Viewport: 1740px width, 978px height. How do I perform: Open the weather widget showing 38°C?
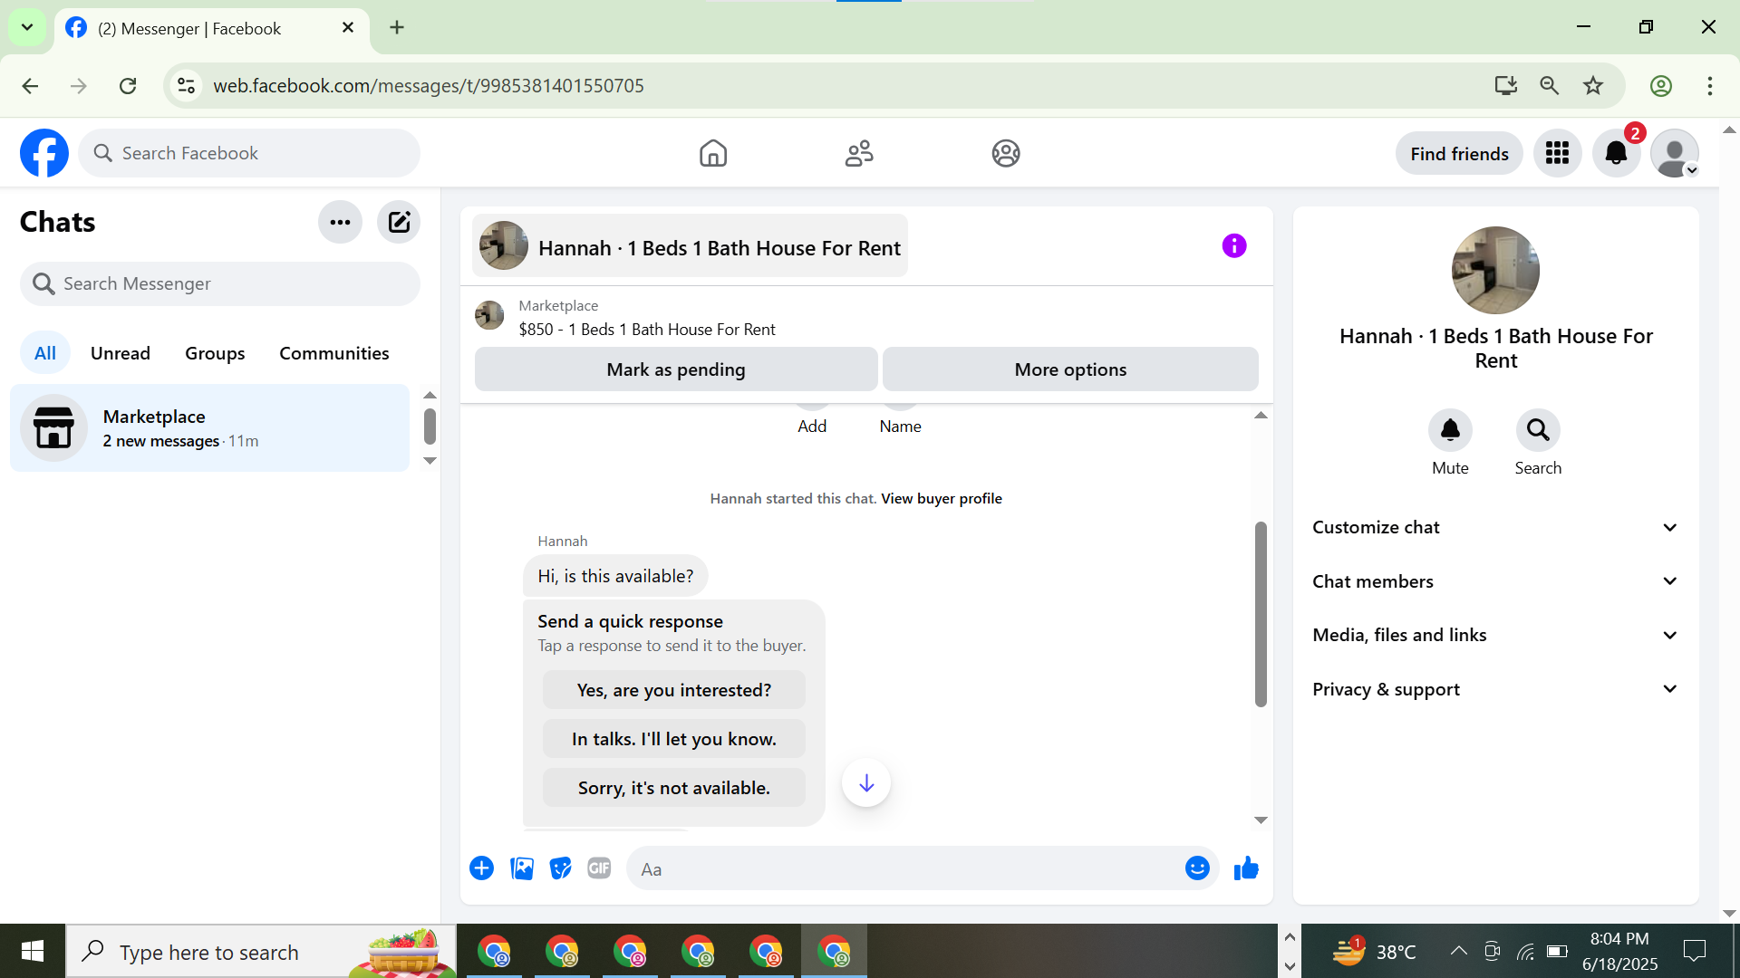point(1374,951)
